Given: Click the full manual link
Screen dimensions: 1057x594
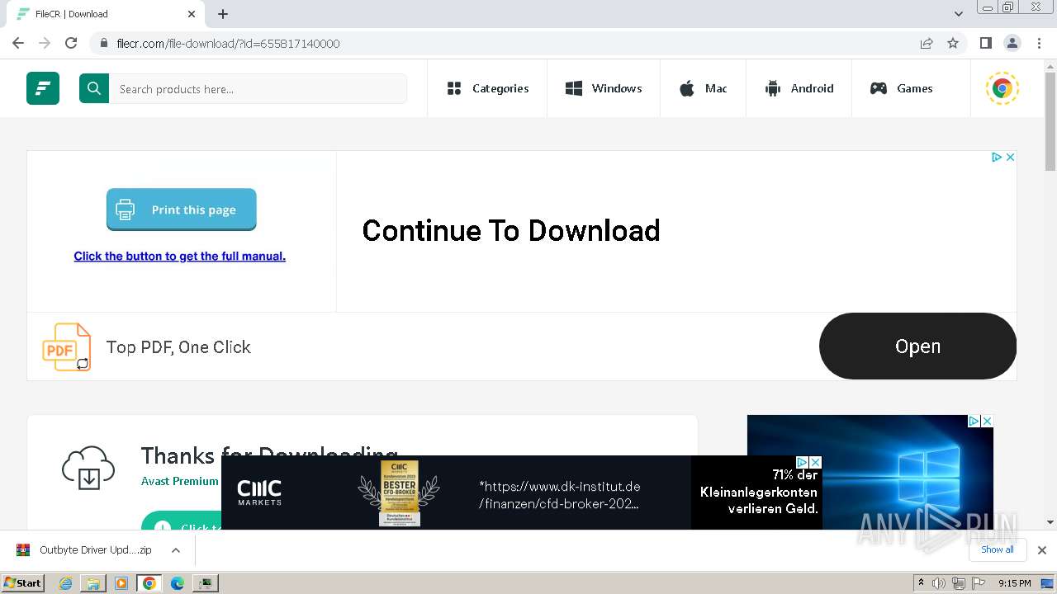Looking at the screenshot, I should coord(180,256).
